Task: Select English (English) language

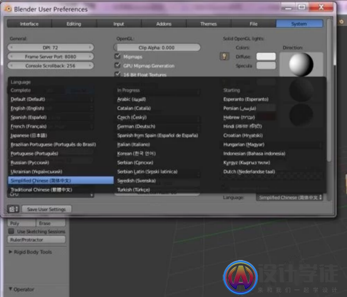Action: [61, 108]
